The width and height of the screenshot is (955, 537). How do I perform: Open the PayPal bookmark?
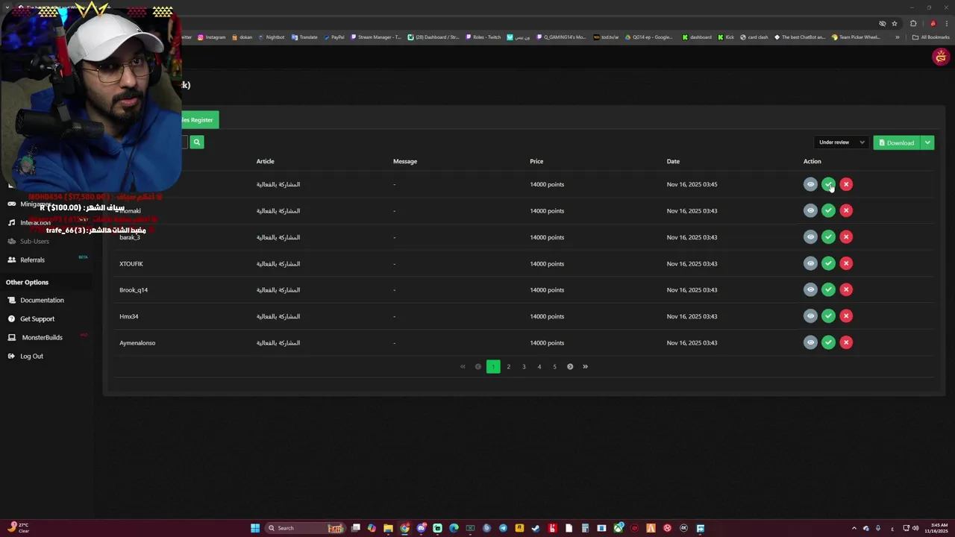[x=334, y=37]
